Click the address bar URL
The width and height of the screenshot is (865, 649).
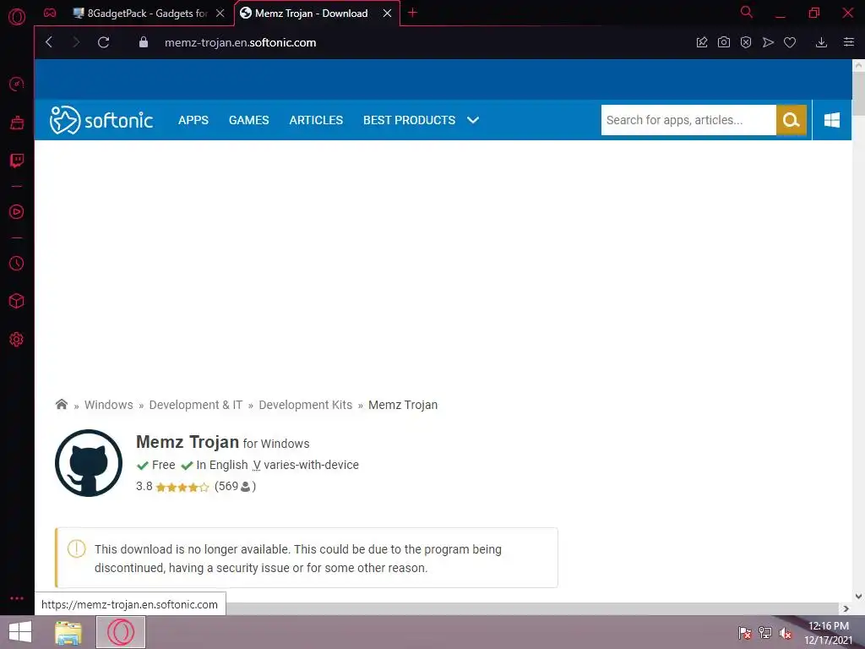(241, 42)
